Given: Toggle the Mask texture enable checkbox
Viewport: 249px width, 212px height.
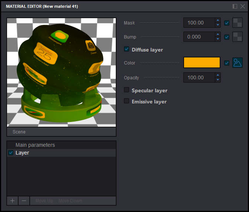Looking at the screenshot, I should [227, 23].
